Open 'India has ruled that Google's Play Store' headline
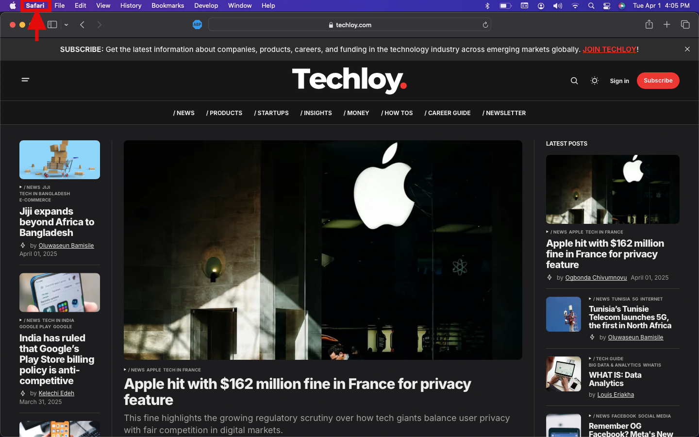 (57, 359)
